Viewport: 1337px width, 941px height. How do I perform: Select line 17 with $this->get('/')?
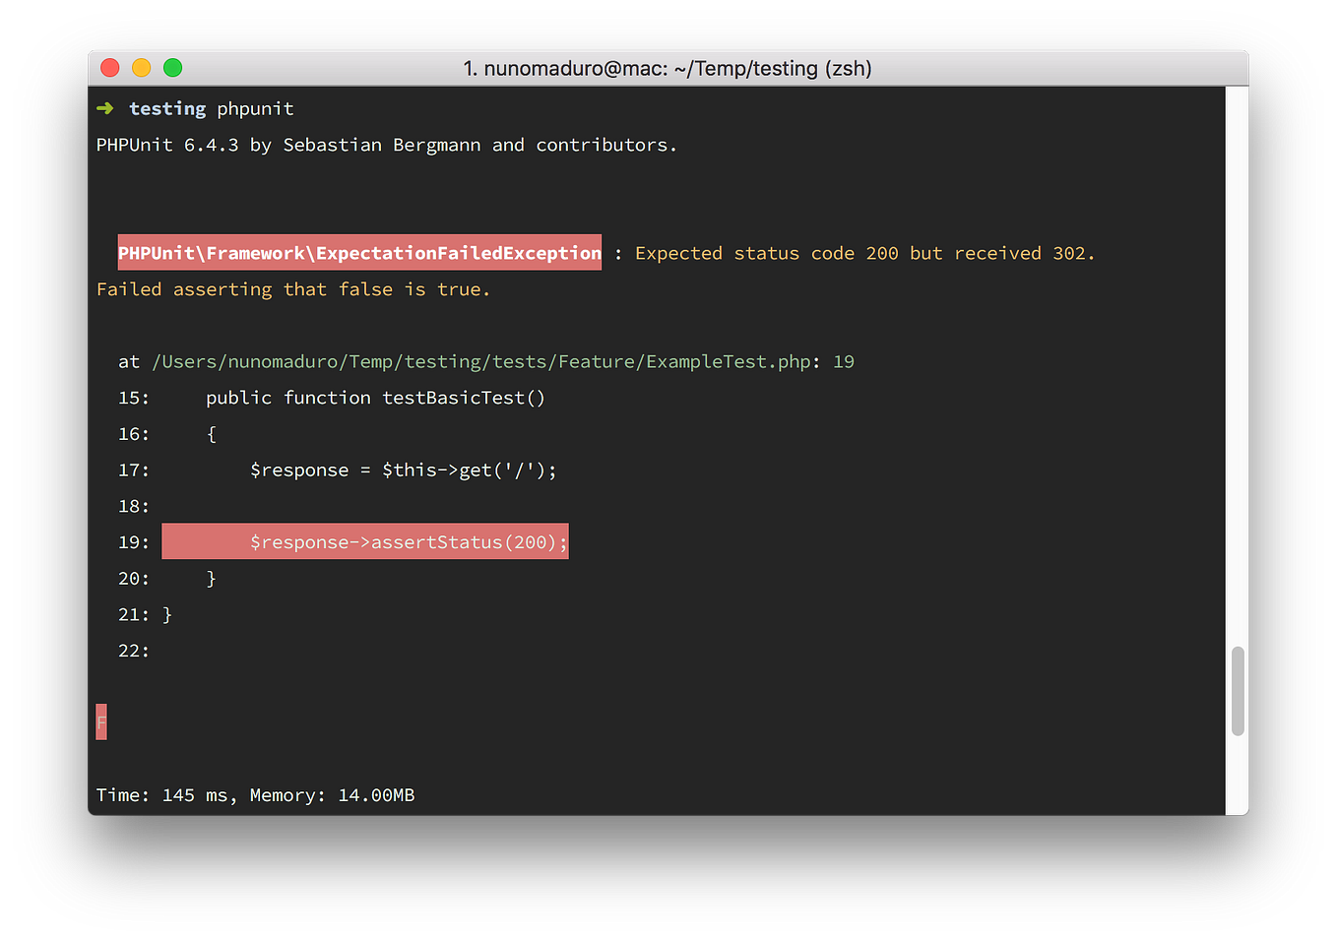[403, 470]
